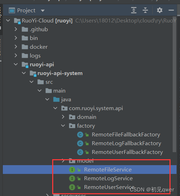Expand the domain package
Image resolution: width=180 pixels, height=196 pixels.
pos(63,117)
